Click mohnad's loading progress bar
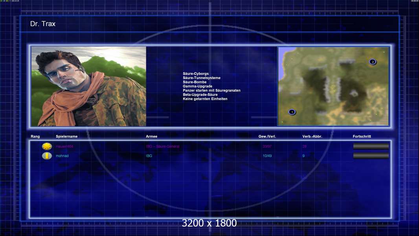Image resolution: width=419 pixels, height=236 pixels. pyautogui.click(x=371, y=155)
